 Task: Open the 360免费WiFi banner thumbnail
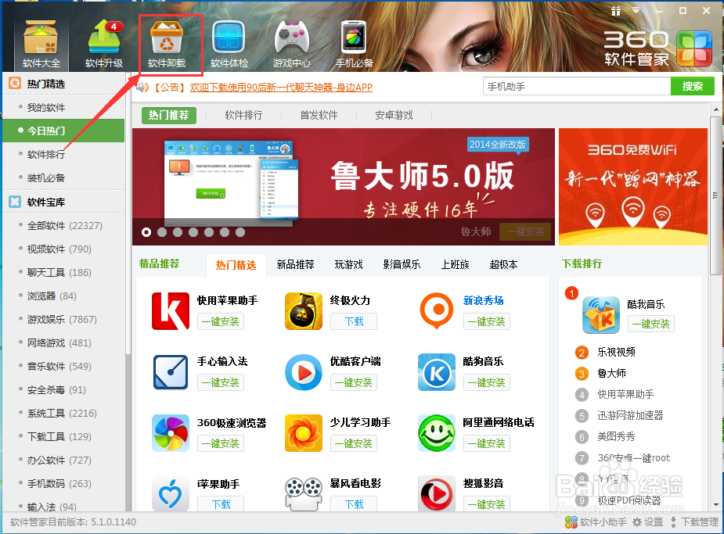coord(633,187)
